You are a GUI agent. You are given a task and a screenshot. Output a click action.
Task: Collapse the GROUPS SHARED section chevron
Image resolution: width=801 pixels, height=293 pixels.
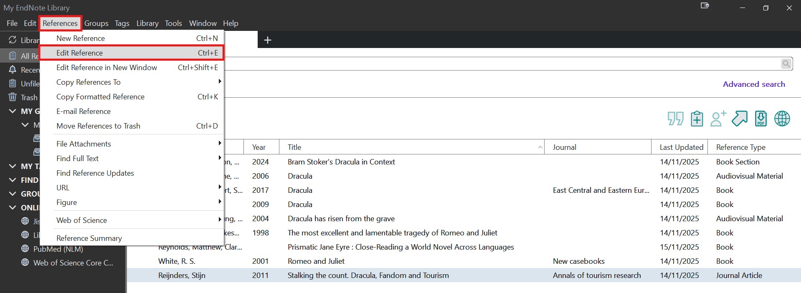click(x=13, y=194)
